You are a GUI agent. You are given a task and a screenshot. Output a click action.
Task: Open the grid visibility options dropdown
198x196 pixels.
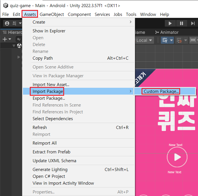[x=172, y=40]
